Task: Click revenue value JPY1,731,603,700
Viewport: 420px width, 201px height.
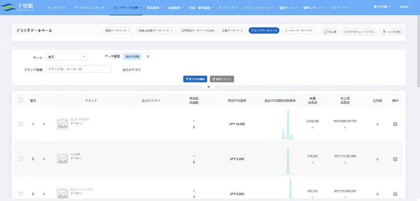Action: (x=345, y=191)
